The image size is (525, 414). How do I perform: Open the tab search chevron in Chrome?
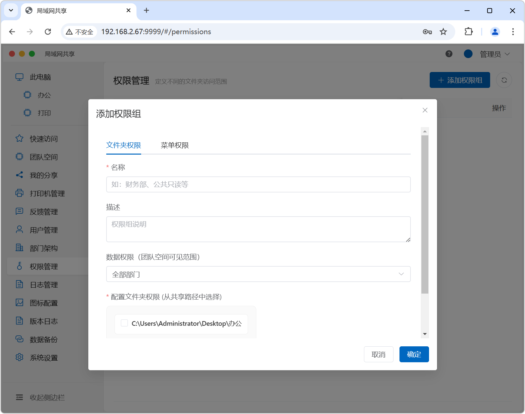point(11,10)
